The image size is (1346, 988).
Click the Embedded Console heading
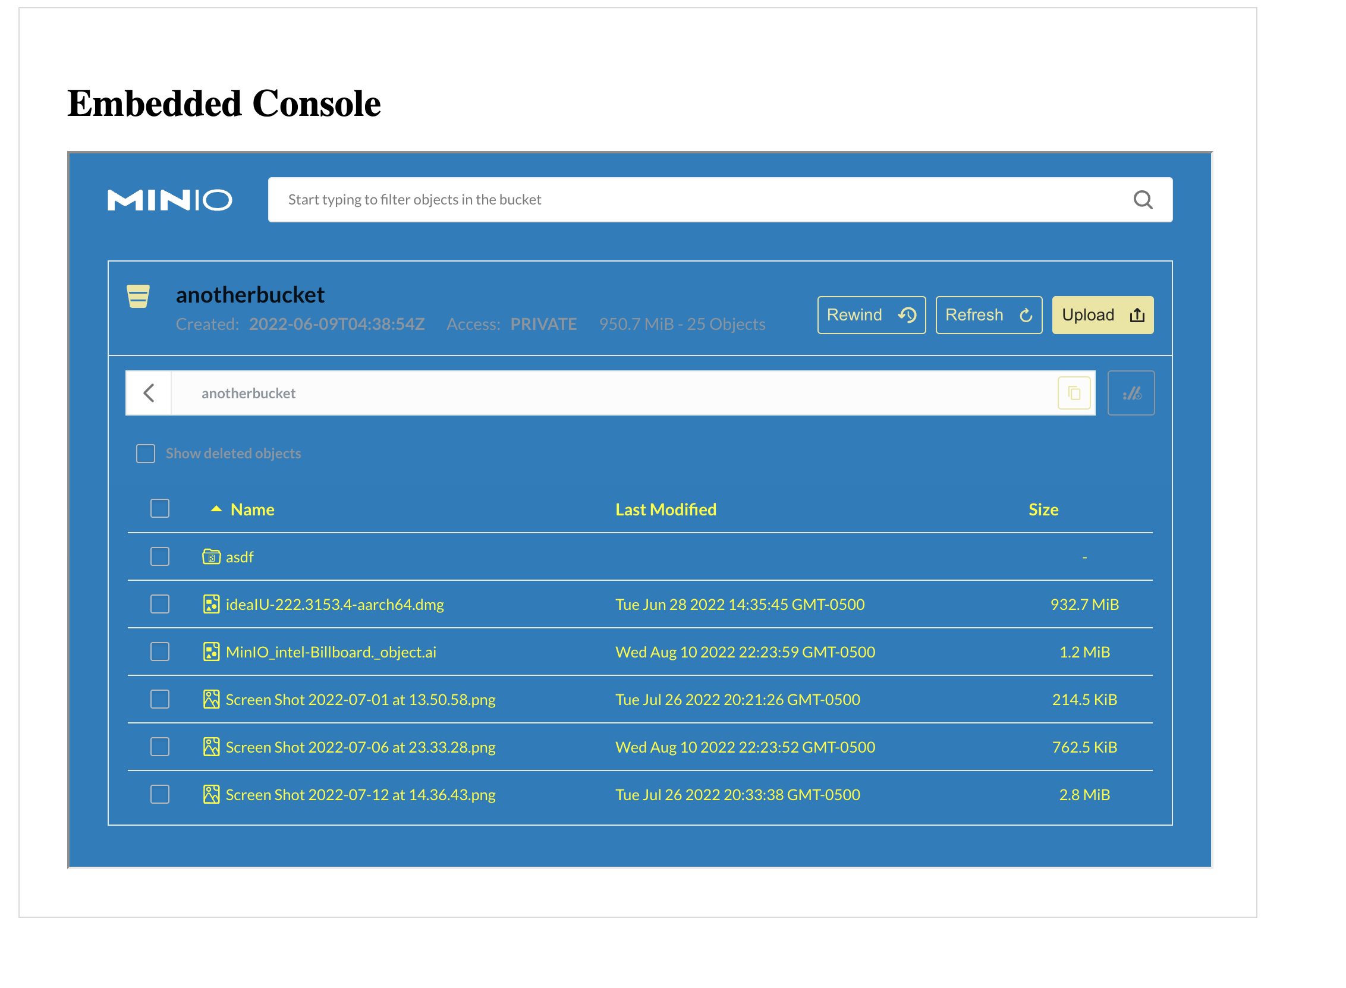[224, 103]
